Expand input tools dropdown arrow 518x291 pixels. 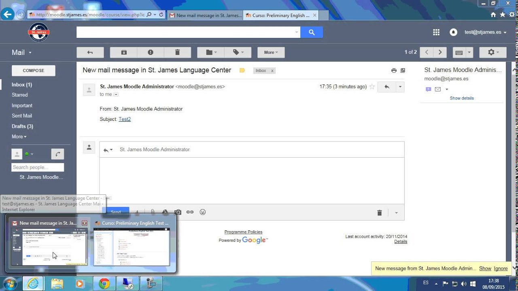click(x=469, y=52)
